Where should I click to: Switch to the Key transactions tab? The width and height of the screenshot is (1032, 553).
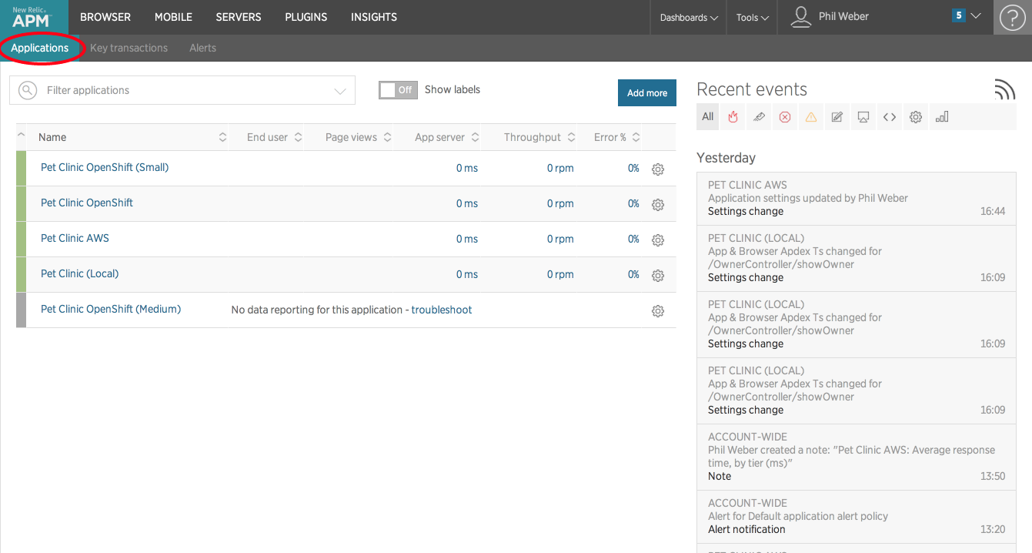pos(129,48)
